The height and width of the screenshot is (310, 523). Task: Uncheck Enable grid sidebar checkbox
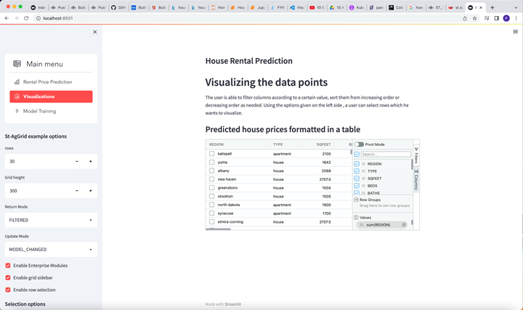[x=8, y=278]
